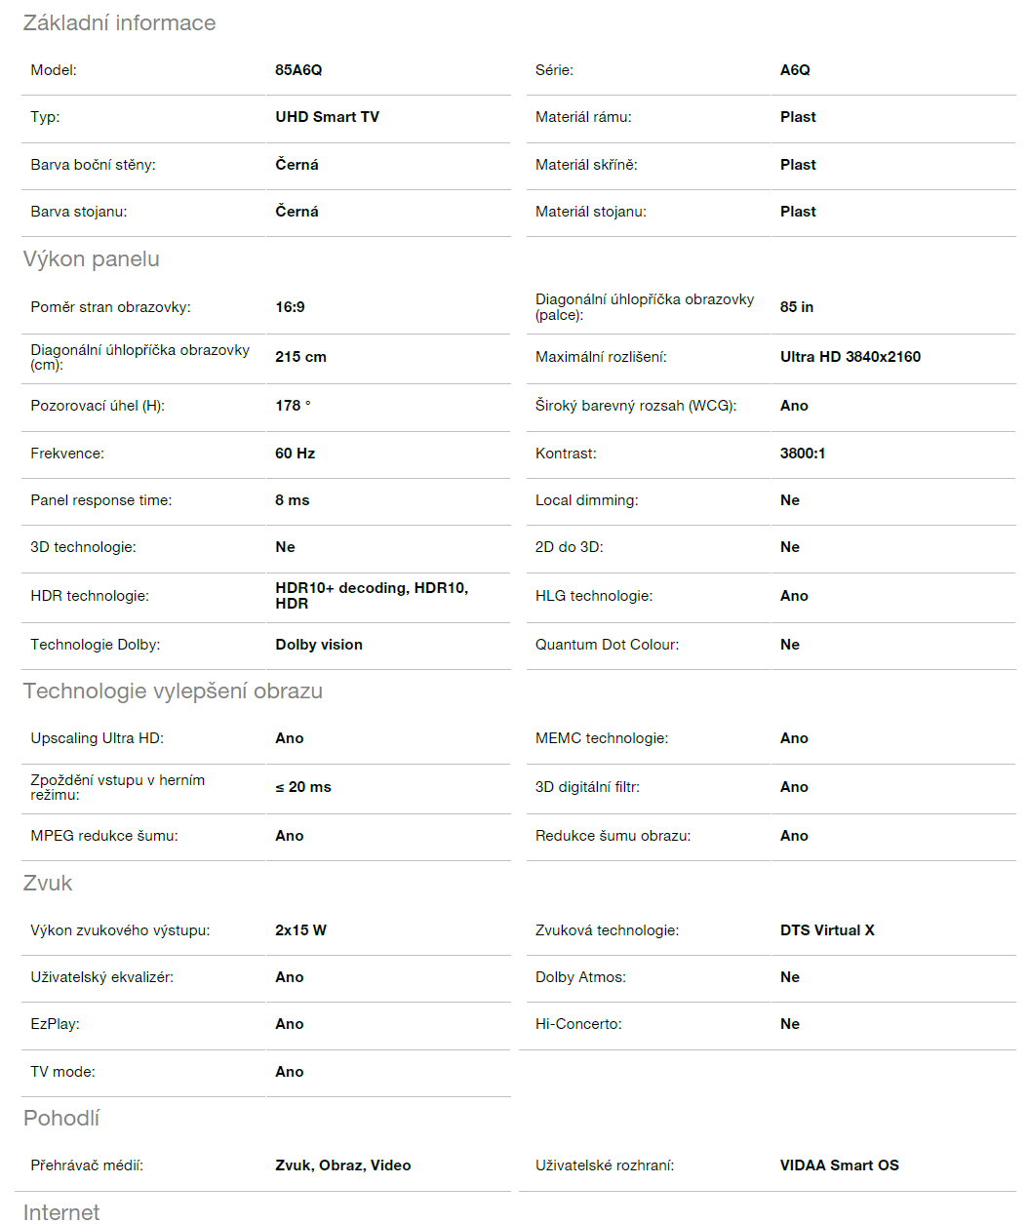Click the Technologie vylepšení obrazu heading
Screen dimensions: 1029x1224
(x=173, y=691)
